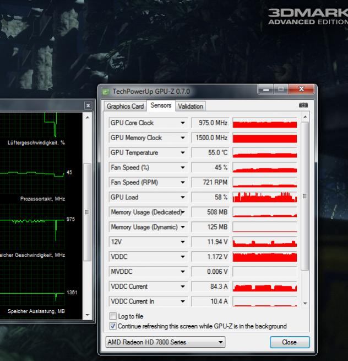Open the GPU Temperature sensor dropdown

point(183,153)
